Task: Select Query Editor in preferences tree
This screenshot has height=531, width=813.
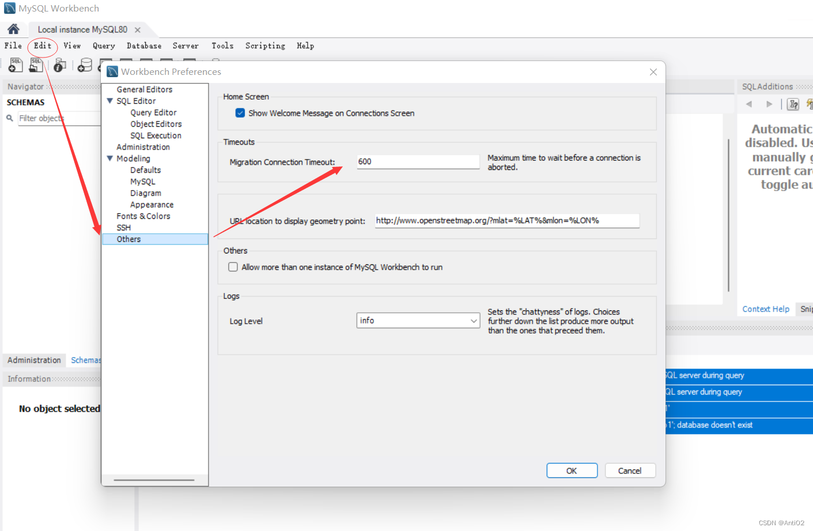Action: (x=153, y=112)
